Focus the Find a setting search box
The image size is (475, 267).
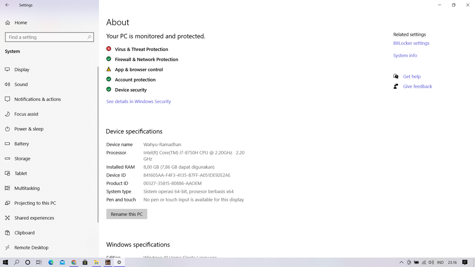(x=49, y=37)
